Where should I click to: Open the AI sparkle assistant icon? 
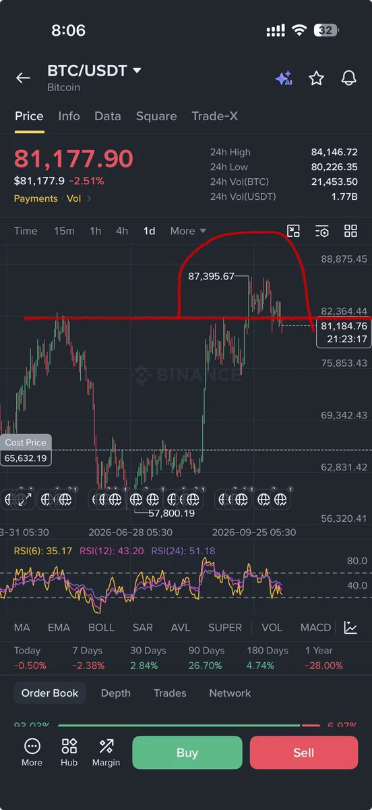[284, 78]
